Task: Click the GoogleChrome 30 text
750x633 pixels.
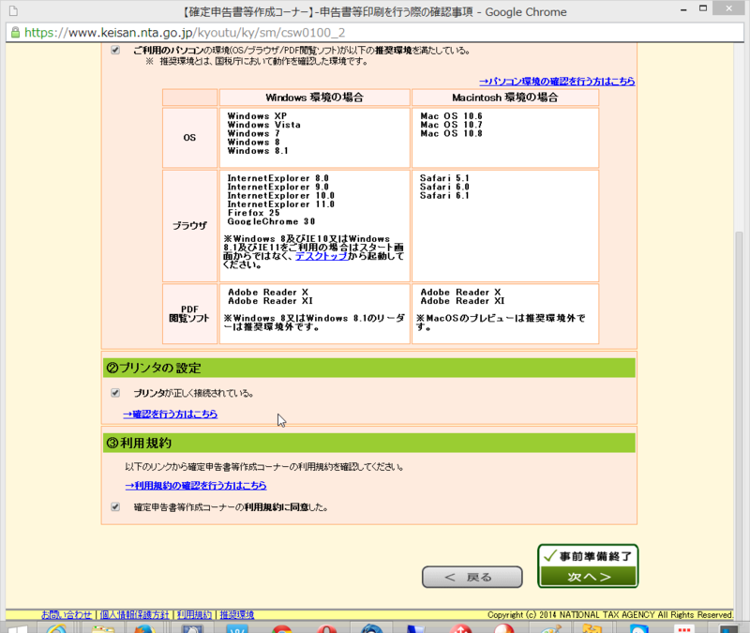Action: pos(271,221)
